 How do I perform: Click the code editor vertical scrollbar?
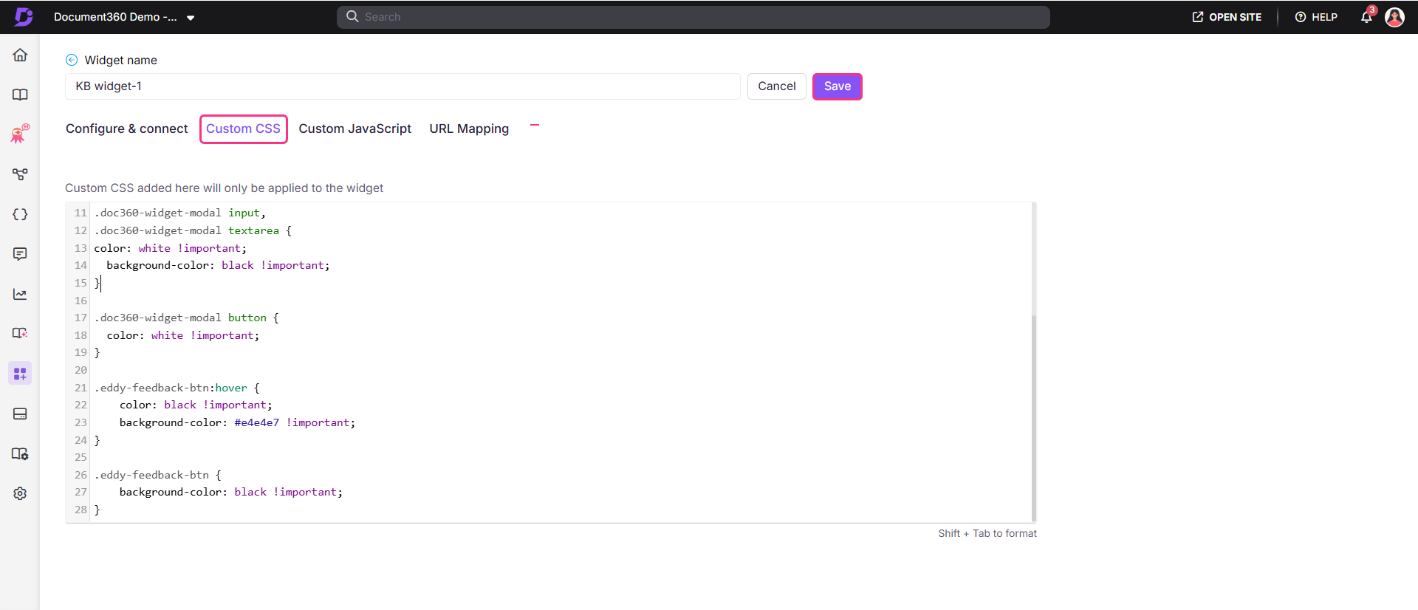pyautogui.click(x=1033, y=417)
